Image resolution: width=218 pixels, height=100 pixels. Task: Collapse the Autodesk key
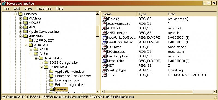21,36
